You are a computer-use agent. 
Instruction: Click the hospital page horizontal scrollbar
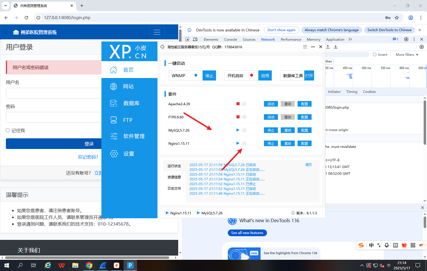click(87, 258)
